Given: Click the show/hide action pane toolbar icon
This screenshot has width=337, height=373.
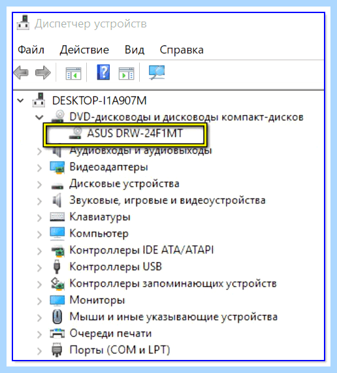Looking at the screenshot, I should pyautogui.click(x=126, y=73).
